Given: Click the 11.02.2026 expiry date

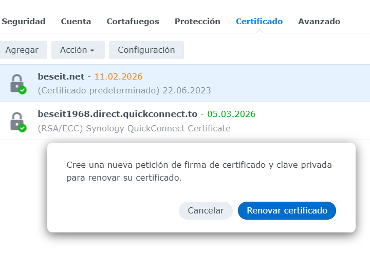Looking at the screenshot, I should pos(118,76).
